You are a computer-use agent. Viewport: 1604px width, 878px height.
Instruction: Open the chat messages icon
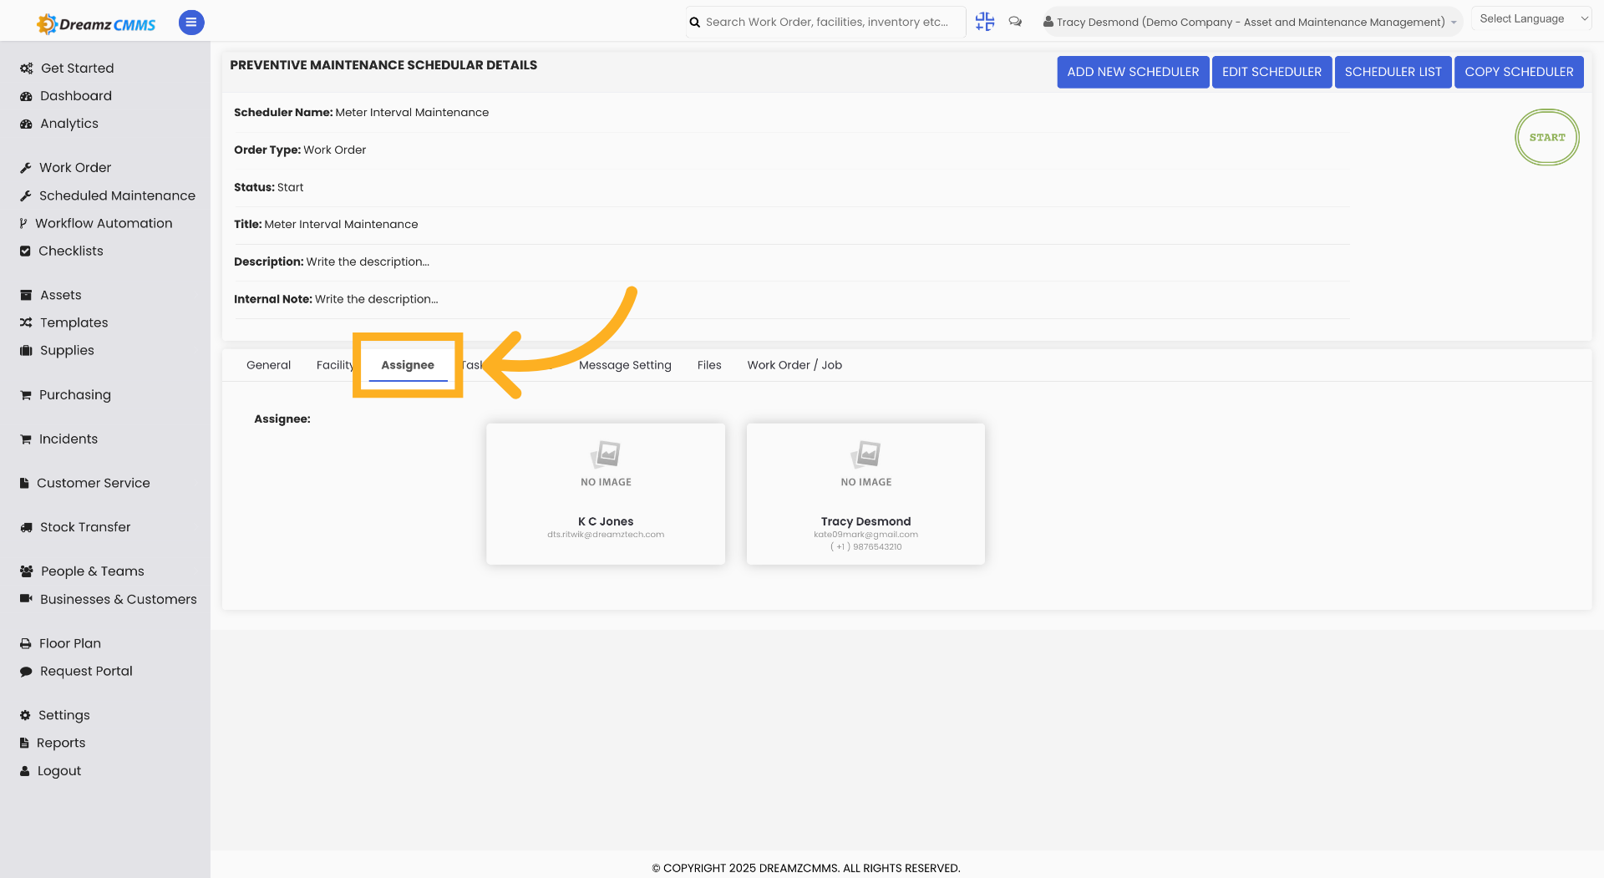1015,22
